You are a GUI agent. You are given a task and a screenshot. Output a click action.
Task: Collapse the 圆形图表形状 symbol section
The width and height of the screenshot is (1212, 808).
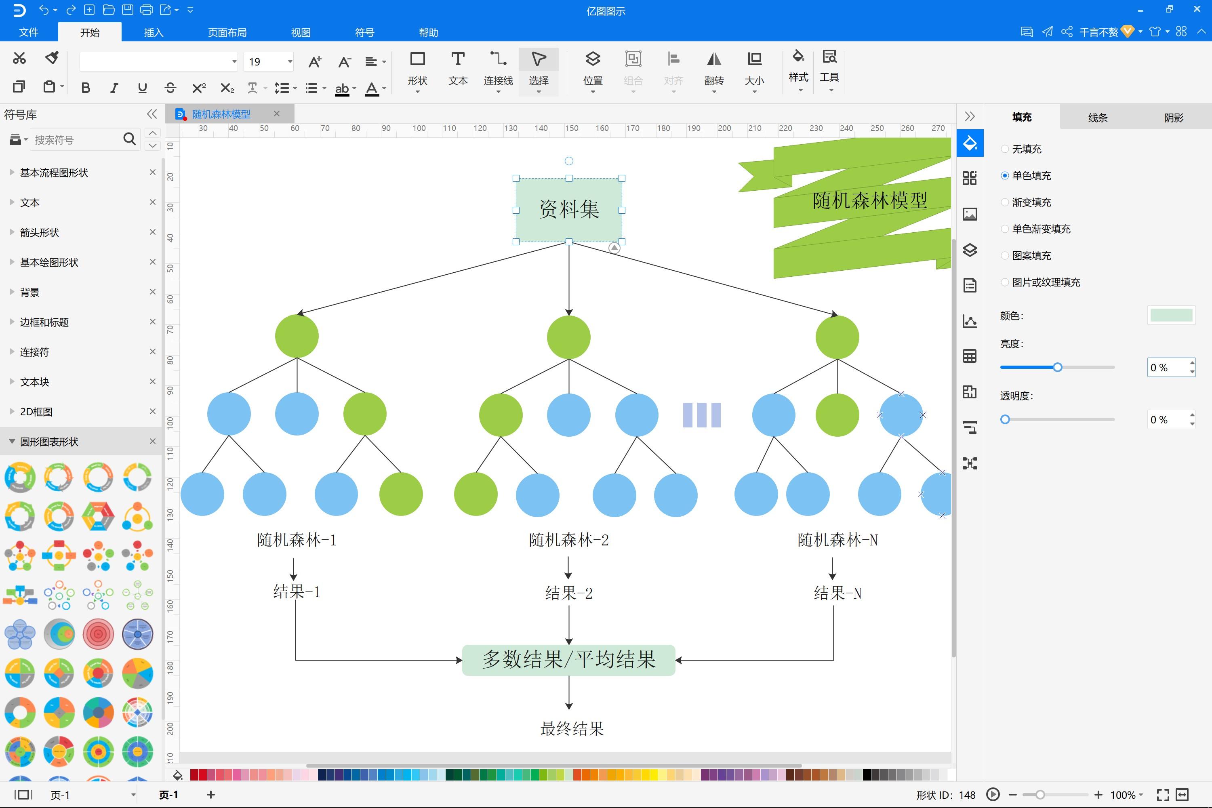11,441
